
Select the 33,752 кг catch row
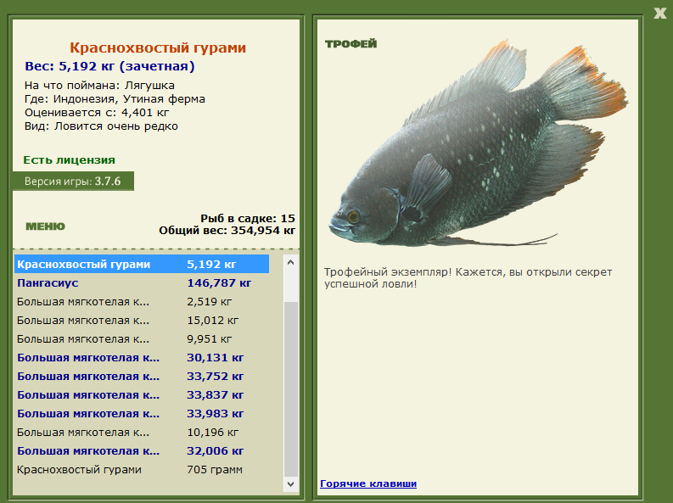click(x=142, y=377)
